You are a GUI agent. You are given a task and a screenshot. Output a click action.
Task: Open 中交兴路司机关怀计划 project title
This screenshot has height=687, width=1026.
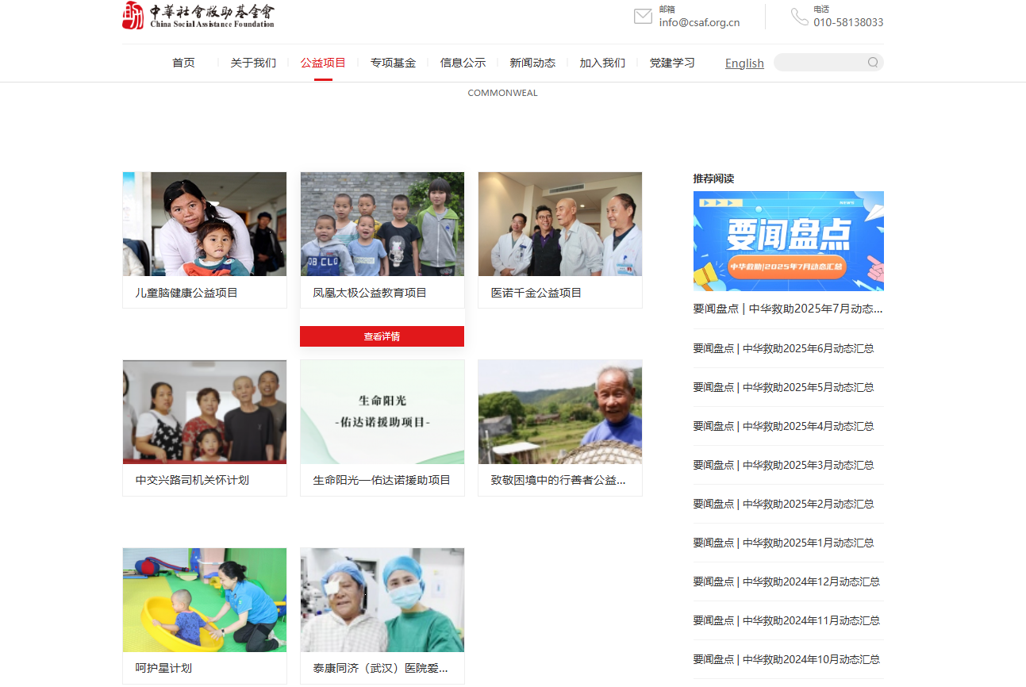[192, 480]
